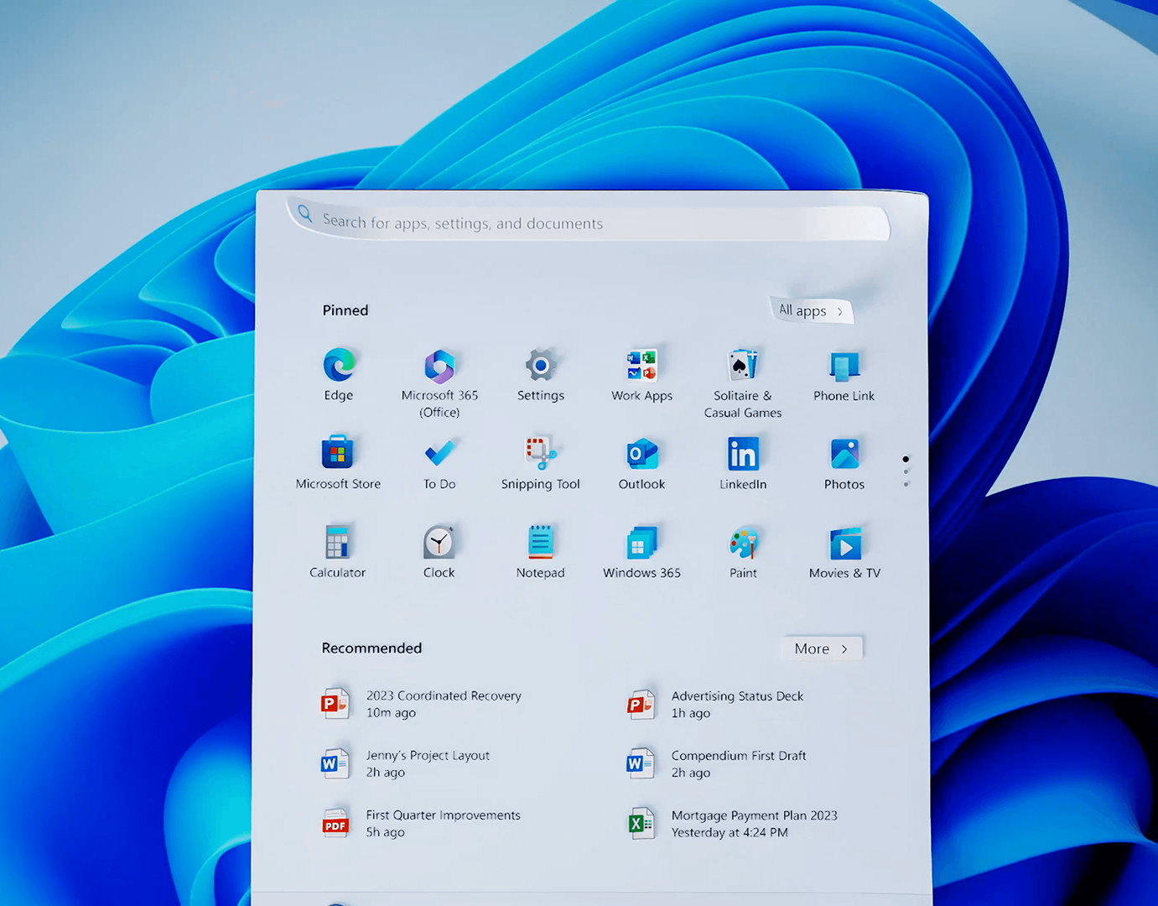Open the Phone Link app

(x=844, y=367)
